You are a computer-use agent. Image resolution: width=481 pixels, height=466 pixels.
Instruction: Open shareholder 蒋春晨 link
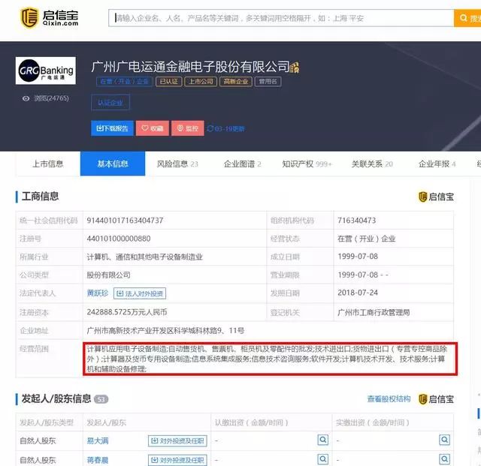98,460
